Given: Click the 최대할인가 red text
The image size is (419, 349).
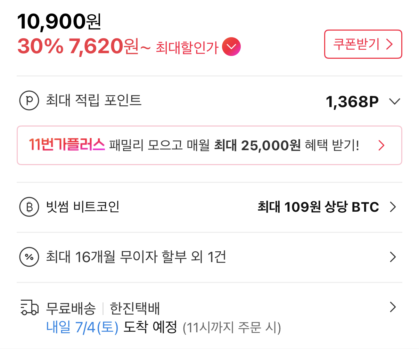Looking at the screenshot, I should [x=187, y=47].
